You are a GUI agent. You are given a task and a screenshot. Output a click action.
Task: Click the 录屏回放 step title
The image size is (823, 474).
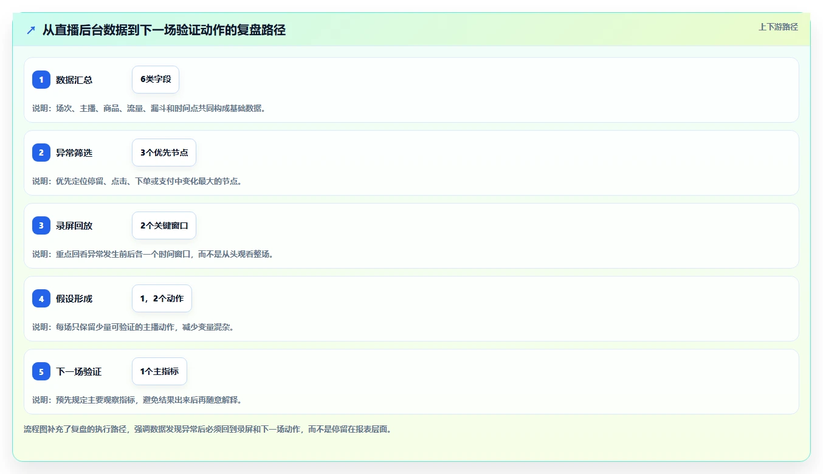(74, 225)
